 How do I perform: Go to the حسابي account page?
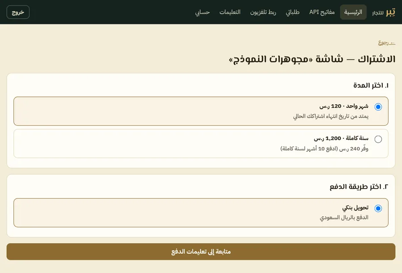pyautogui.click(x=202, y=12)
